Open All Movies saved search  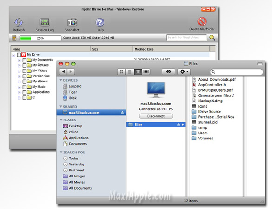click(74, 182)
